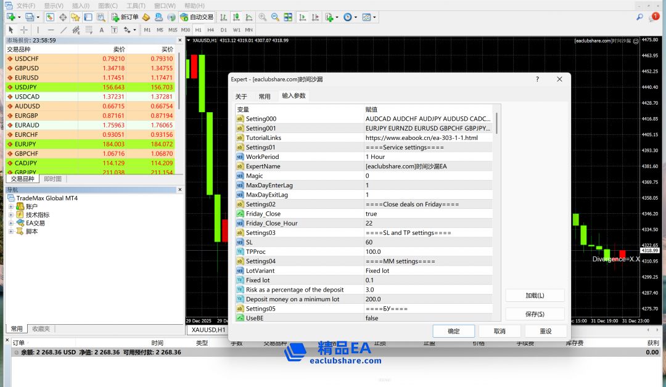Select the crosshair cursor tool

click(24, 30)
